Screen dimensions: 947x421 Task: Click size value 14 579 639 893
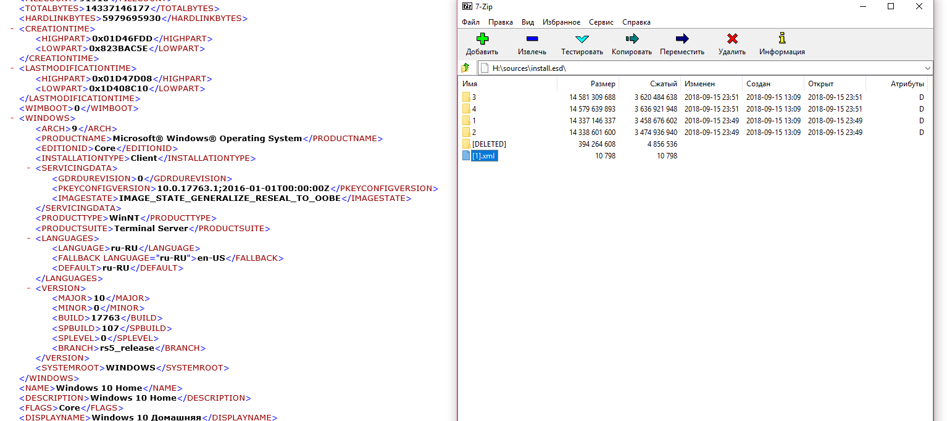coord(592,109)
